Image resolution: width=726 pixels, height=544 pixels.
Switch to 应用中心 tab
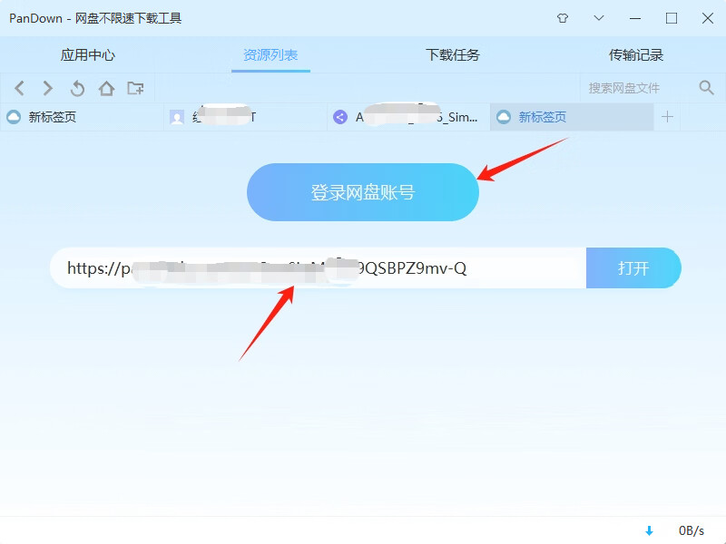pos(87,55)
